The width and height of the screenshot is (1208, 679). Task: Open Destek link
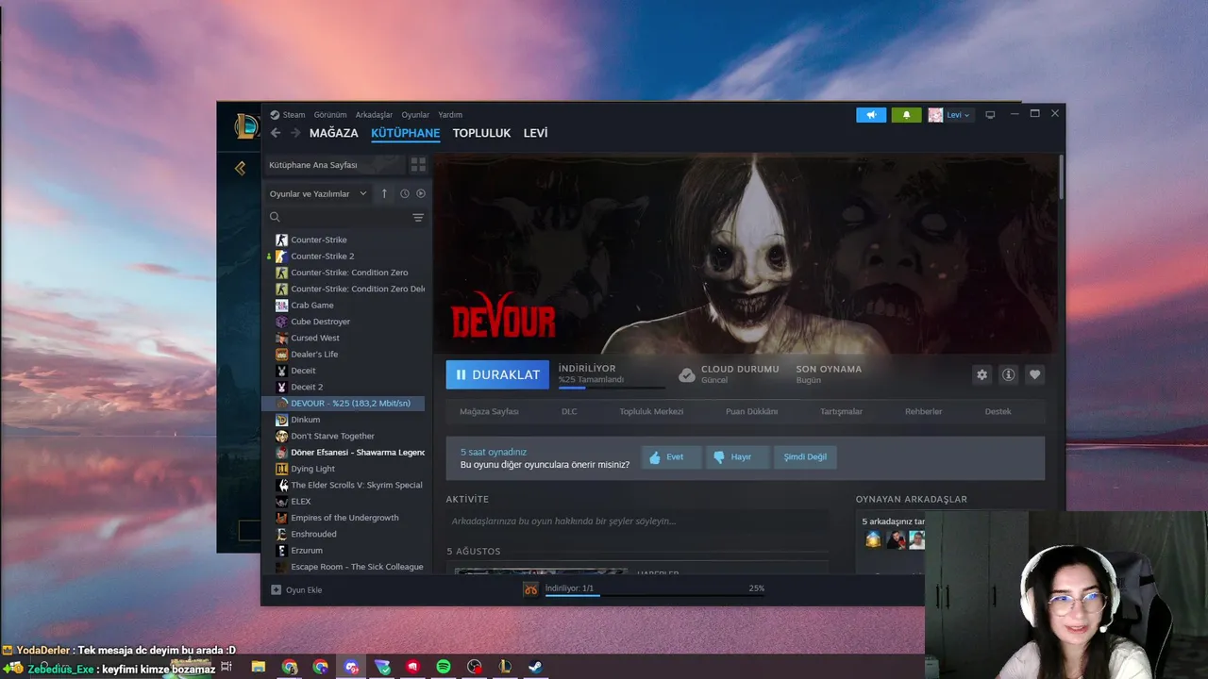998,412
